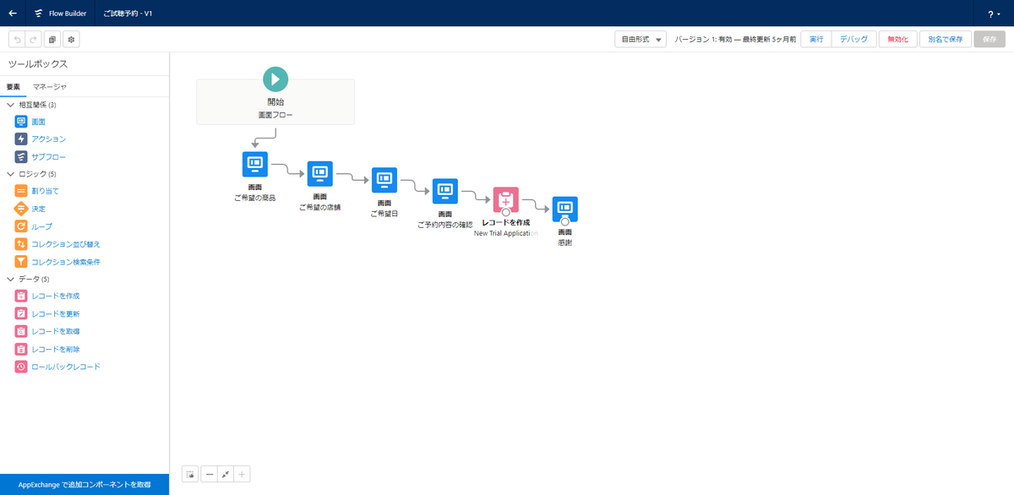Screen dimensions: 1014x495
Task: Click the 画面フロー label in start box
Action: click(275, 114)
